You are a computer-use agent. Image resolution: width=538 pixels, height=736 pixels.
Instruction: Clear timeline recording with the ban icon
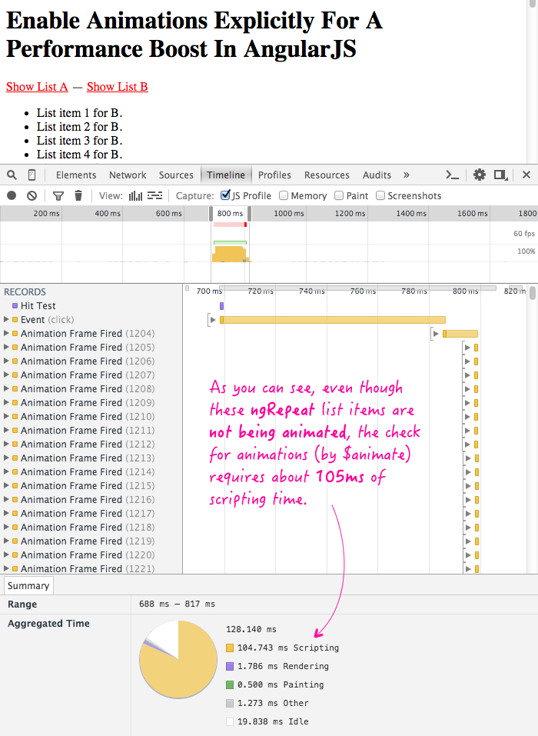point(32,196)
